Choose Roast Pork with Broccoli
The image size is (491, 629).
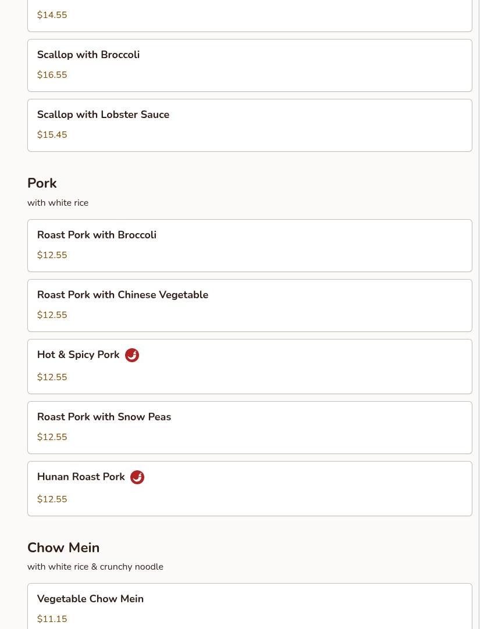point(250,245)
